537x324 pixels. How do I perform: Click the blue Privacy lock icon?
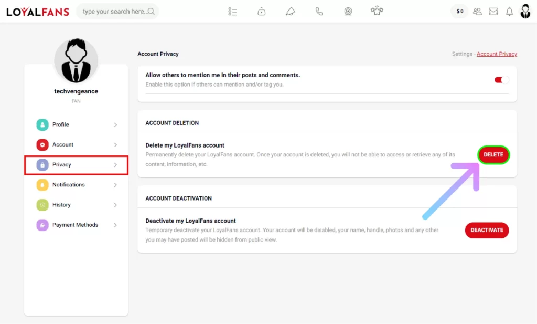42,165
